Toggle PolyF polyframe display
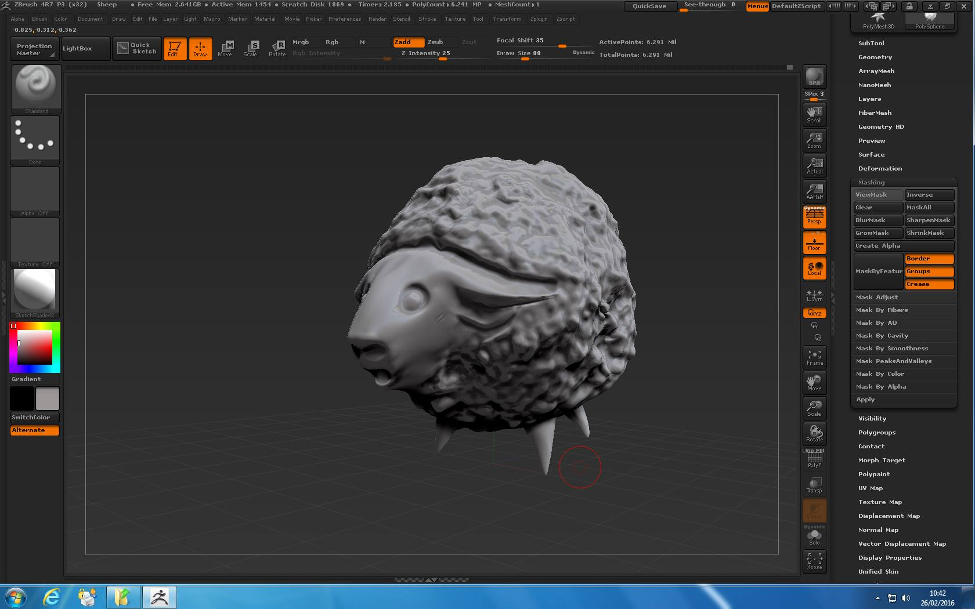975x609 pixels. pos(814,459)
